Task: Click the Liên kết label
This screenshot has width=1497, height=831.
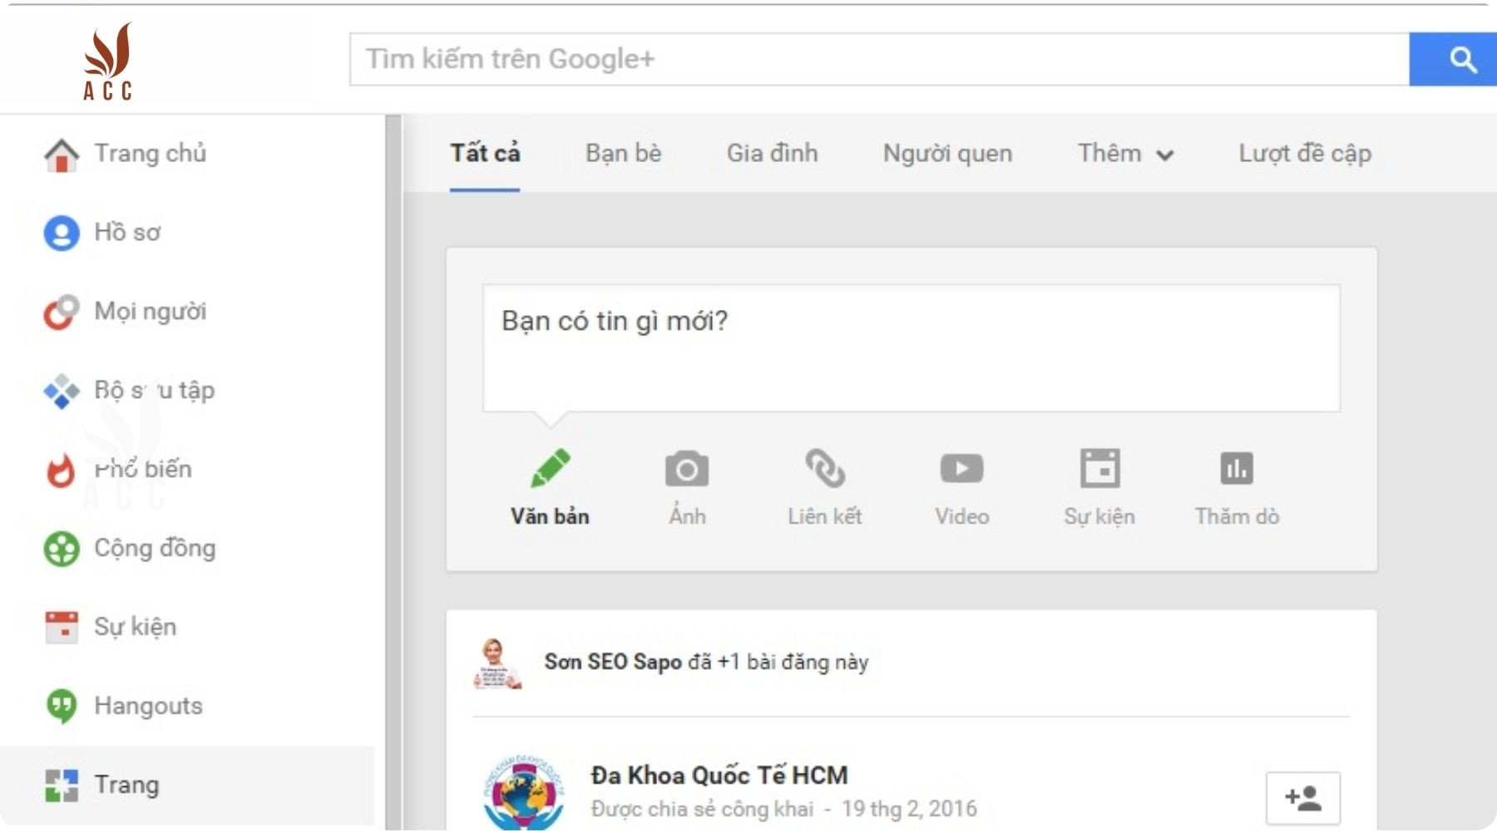Action: click(x=825, y=516)
